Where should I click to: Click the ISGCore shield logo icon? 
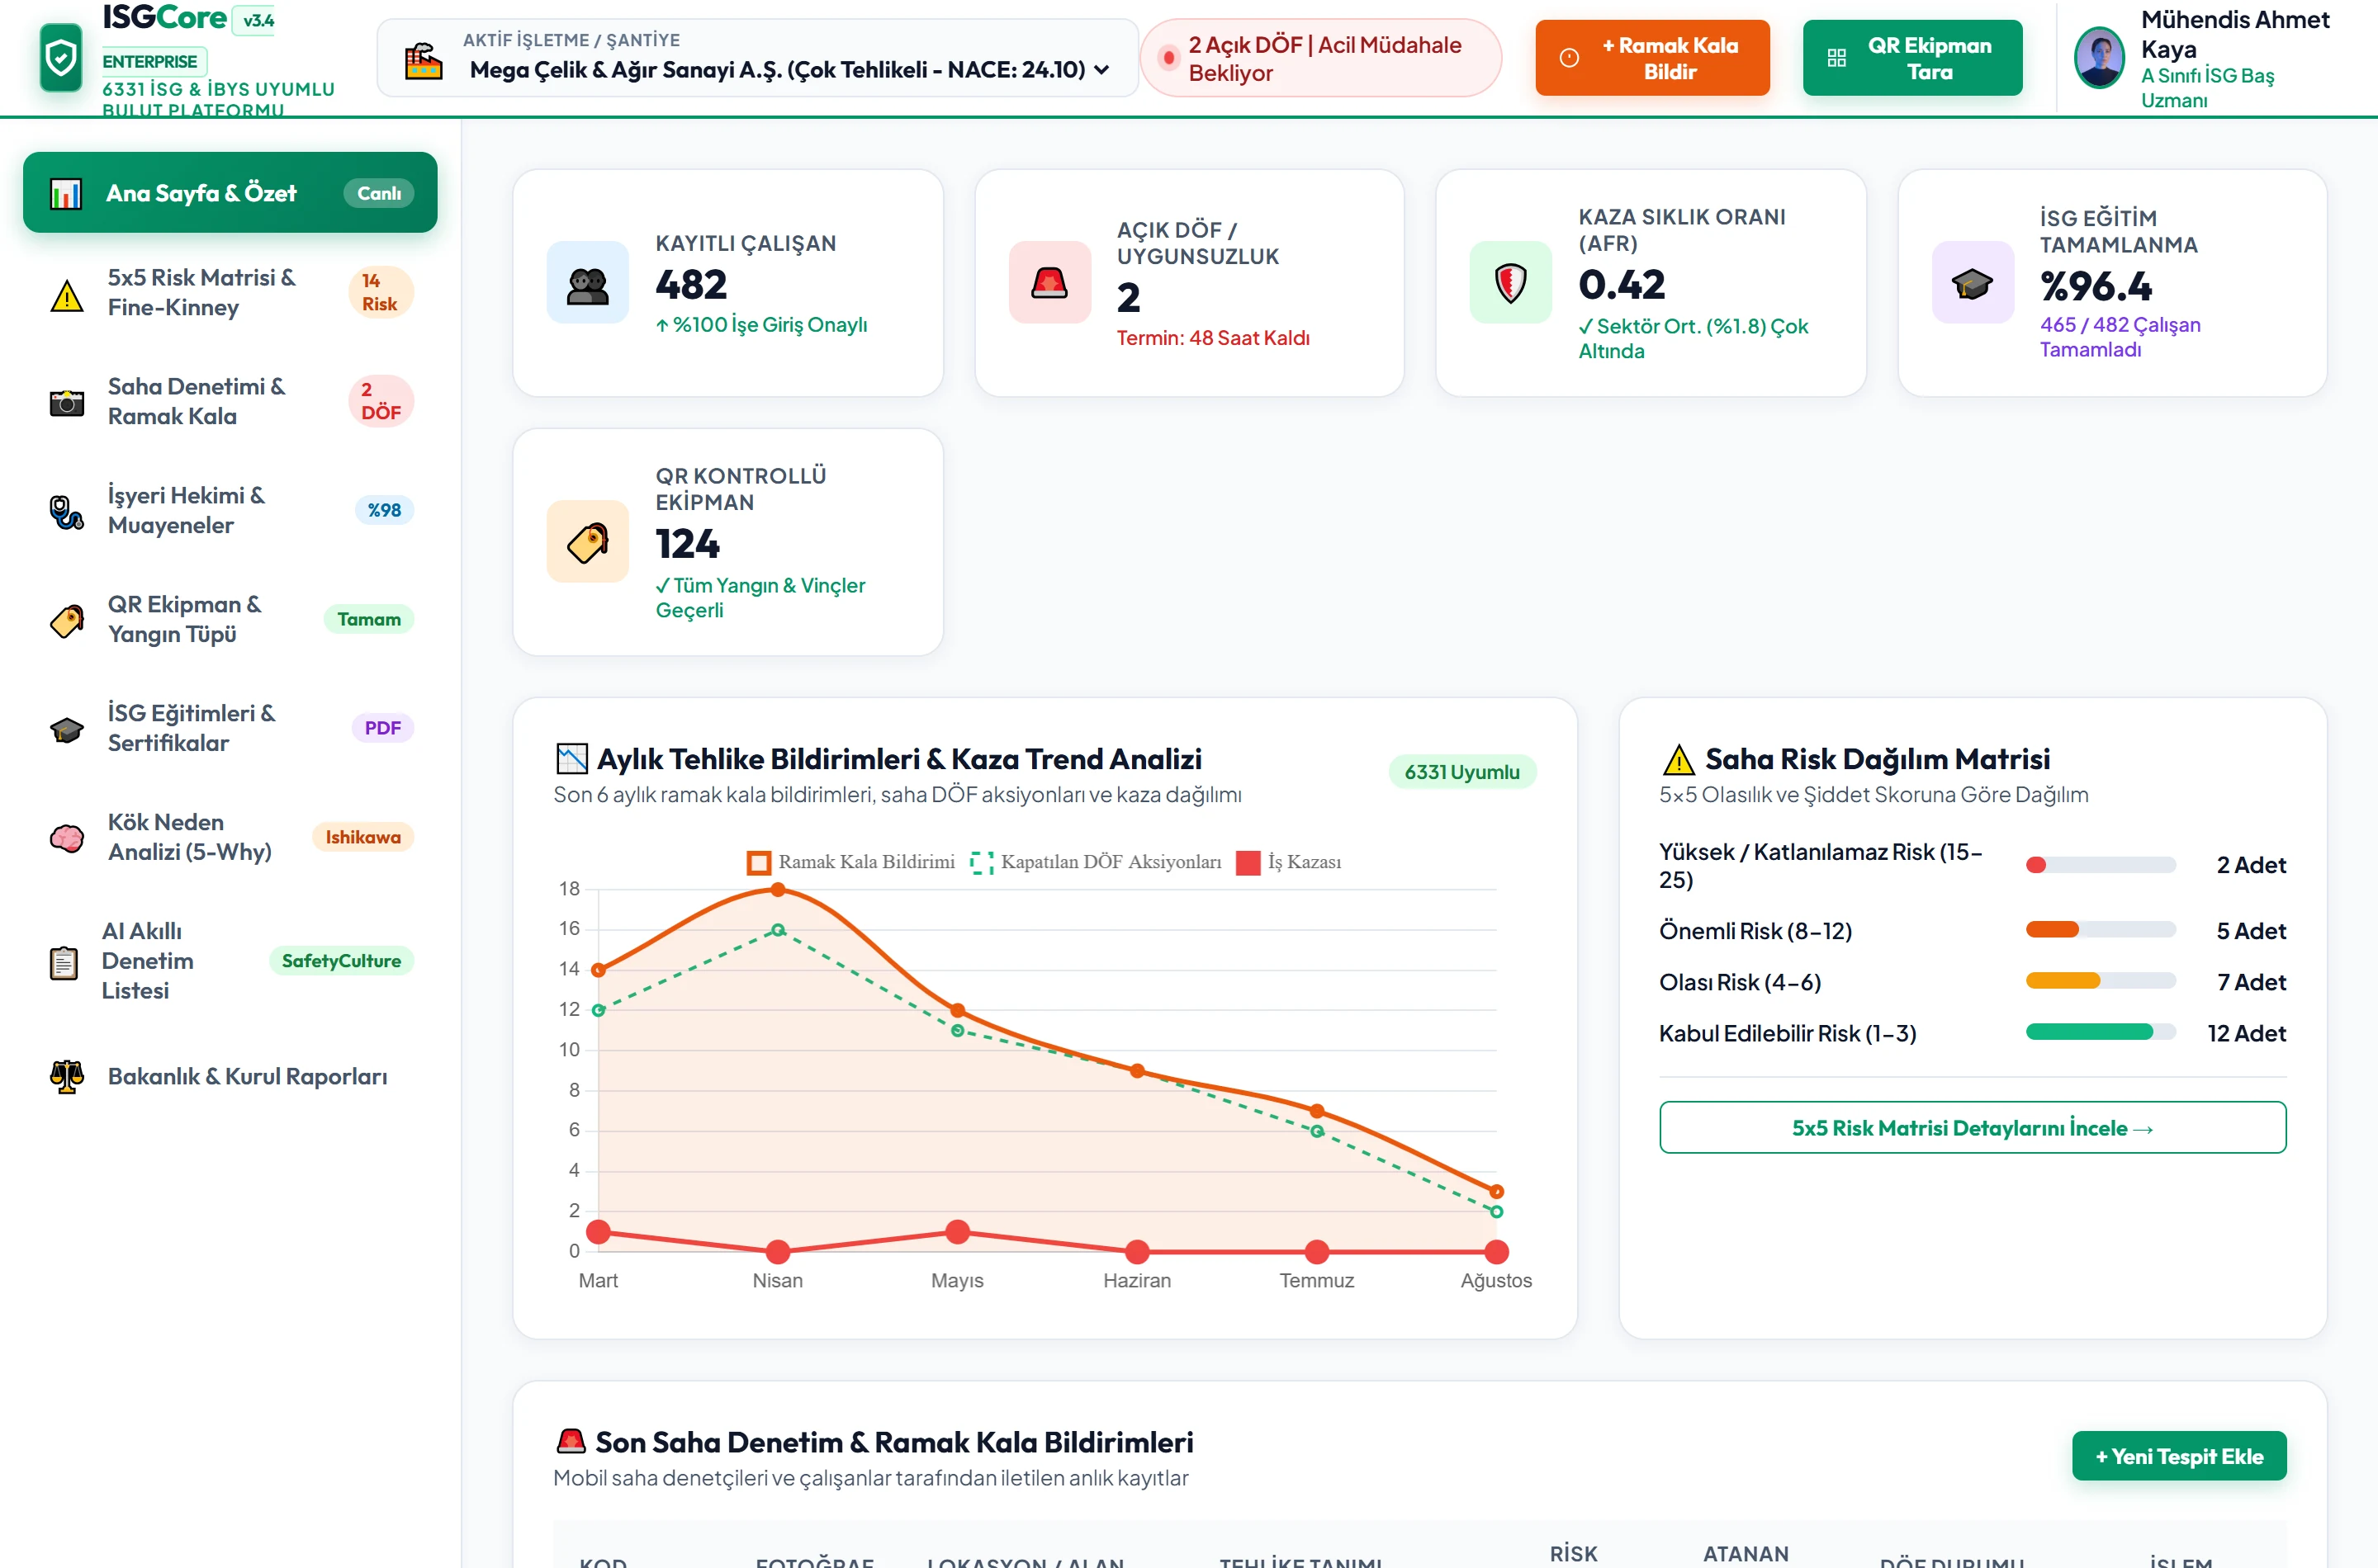tap(61, 57)
